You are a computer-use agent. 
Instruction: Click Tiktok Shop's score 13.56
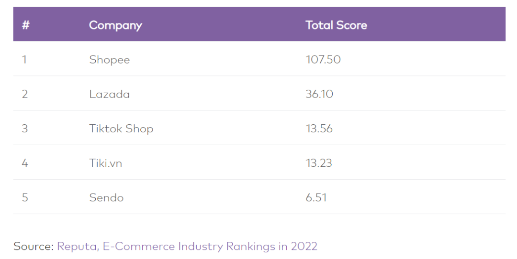[319, 129]
